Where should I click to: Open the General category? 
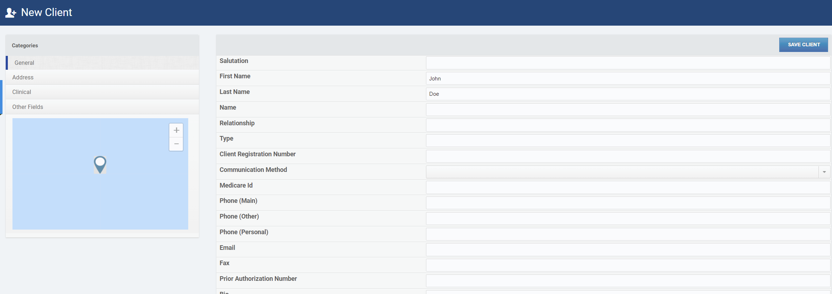click(x=24, y=63)
